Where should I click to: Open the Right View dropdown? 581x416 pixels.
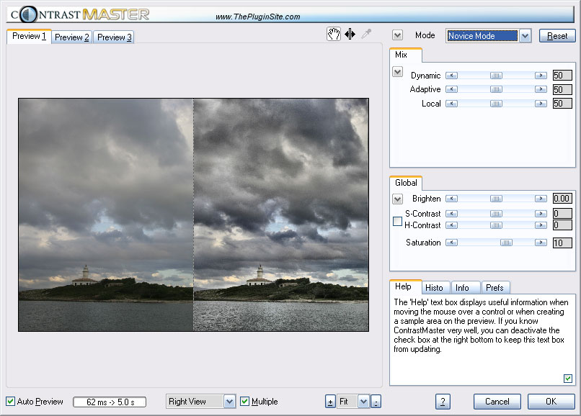pos(229,402)
